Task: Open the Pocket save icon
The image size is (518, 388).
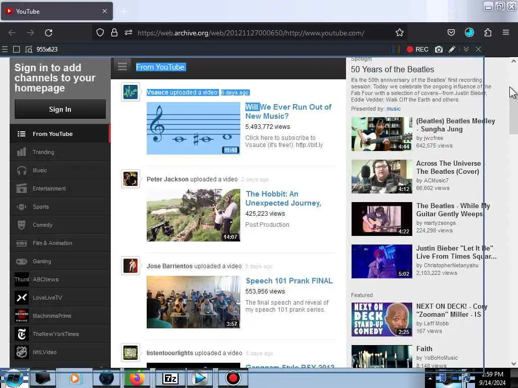Action: (x=451, y=33)
